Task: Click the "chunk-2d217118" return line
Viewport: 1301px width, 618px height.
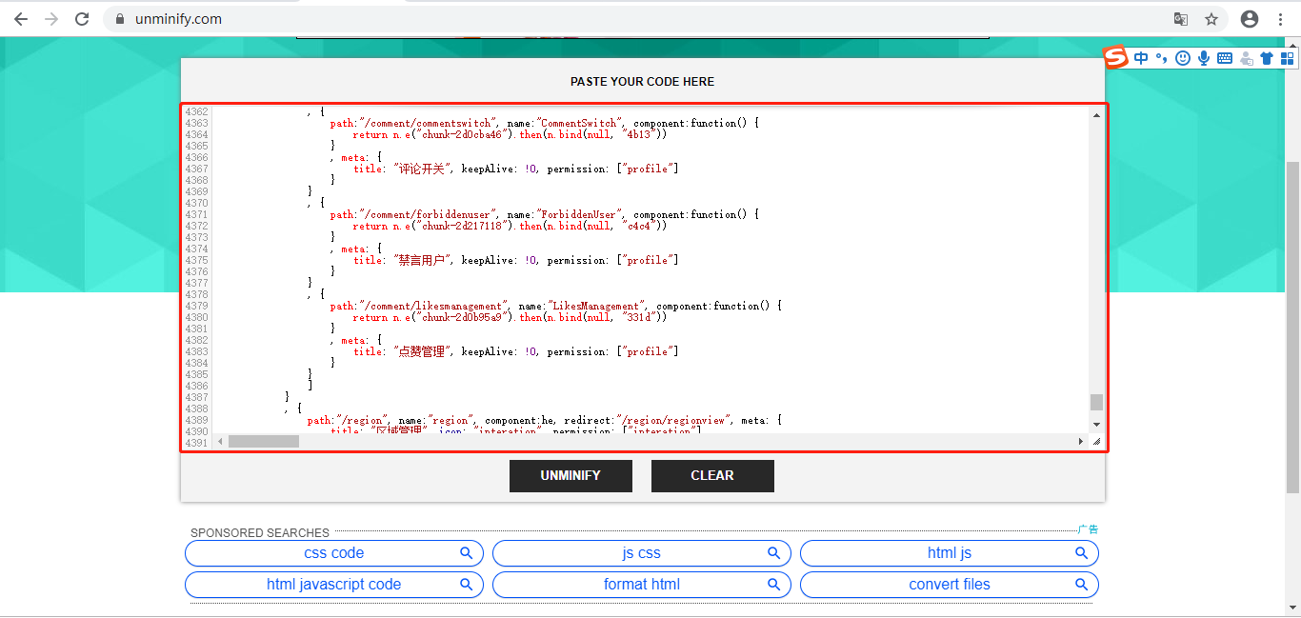Action: (x=510, y=226)
